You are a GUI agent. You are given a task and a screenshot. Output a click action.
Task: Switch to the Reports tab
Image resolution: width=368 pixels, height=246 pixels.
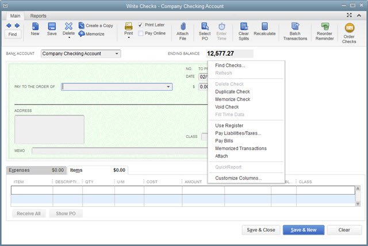(39, 16)
